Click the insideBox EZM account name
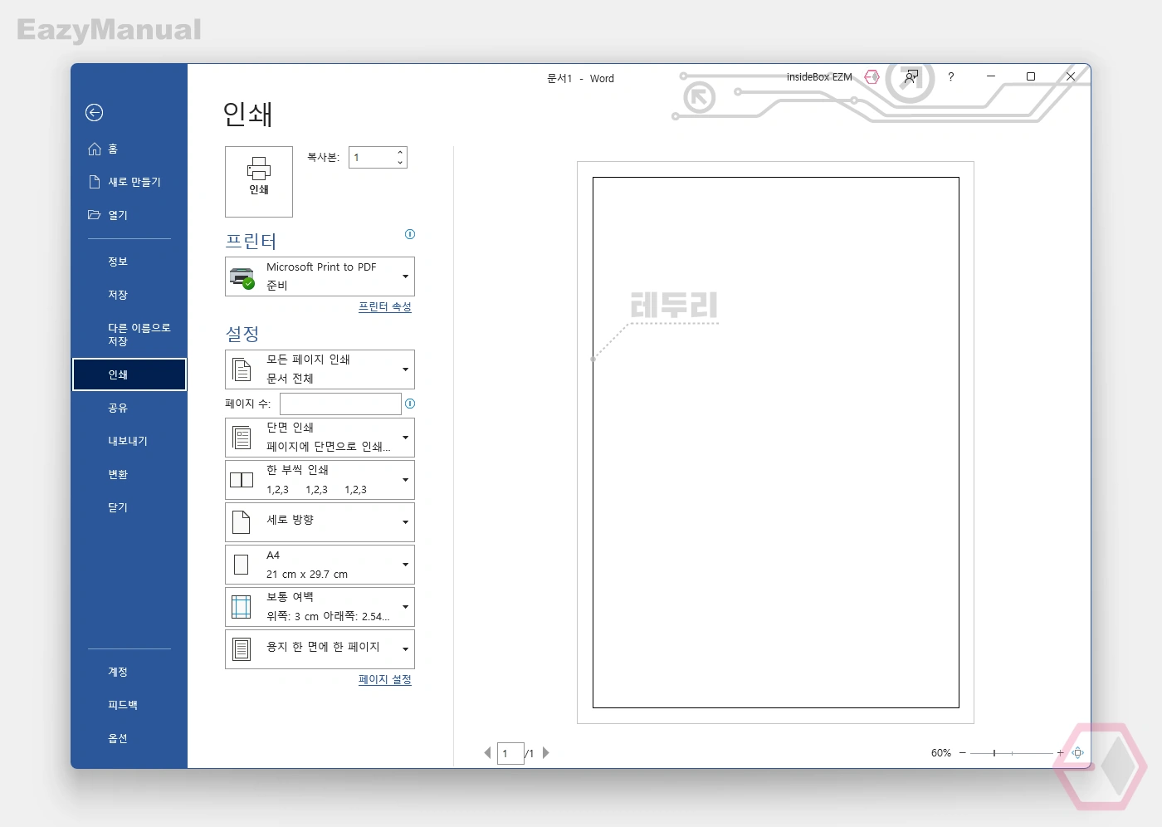This screenshot has height=827, width=1162. click(819, 77)
